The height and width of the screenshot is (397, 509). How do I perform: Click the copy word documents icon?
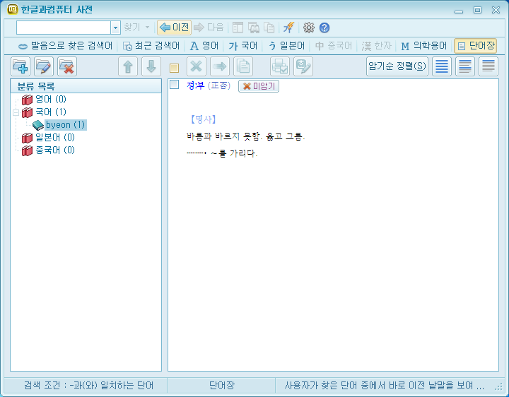click(243, 66)
